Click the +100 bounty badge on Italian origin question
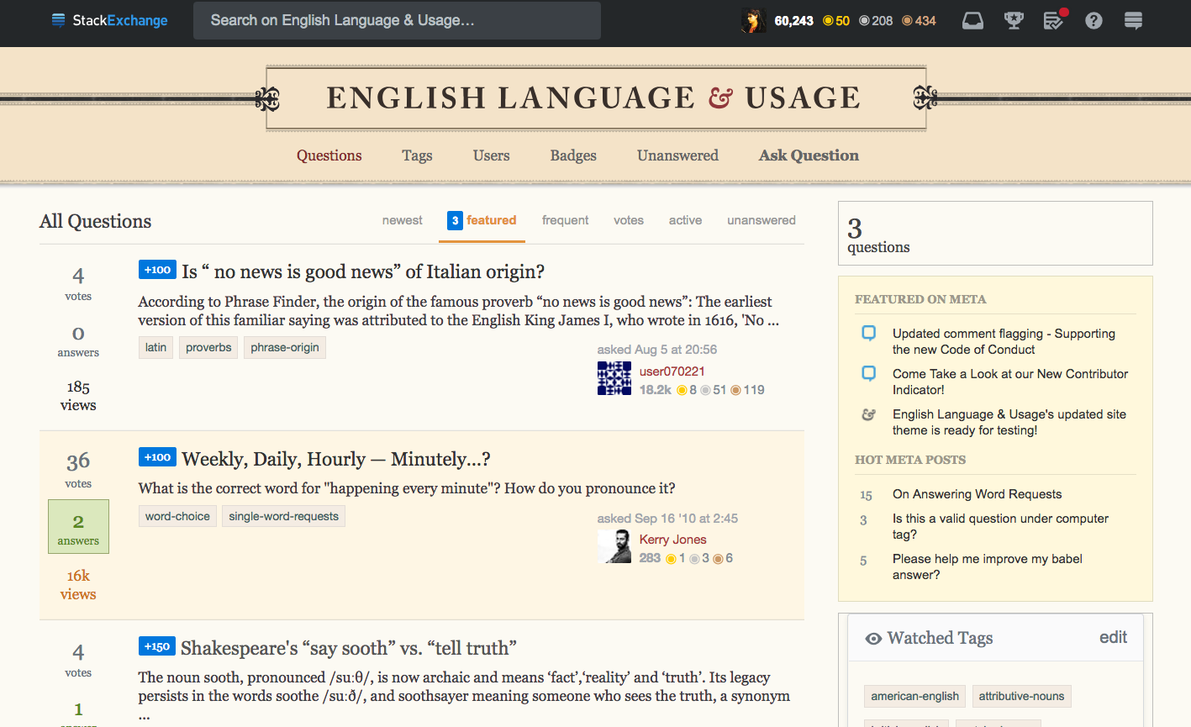Viewport: 1191px width, 727px height. coord(157,270)
